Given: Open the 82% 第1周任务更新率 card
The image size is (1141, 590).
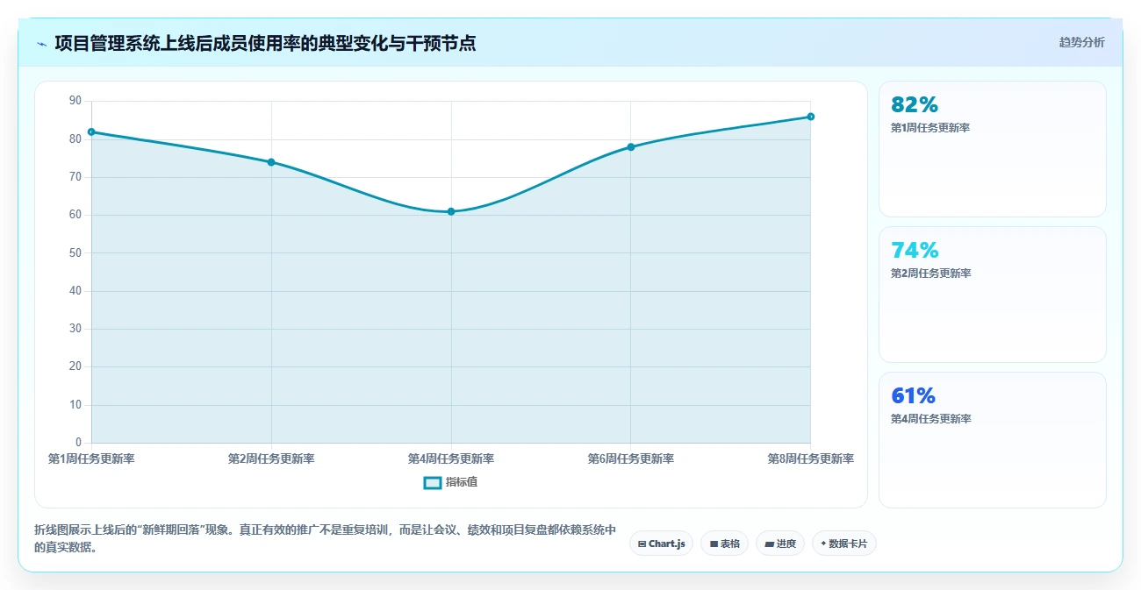Looking at the screenshot, I should tap(992, 149).
